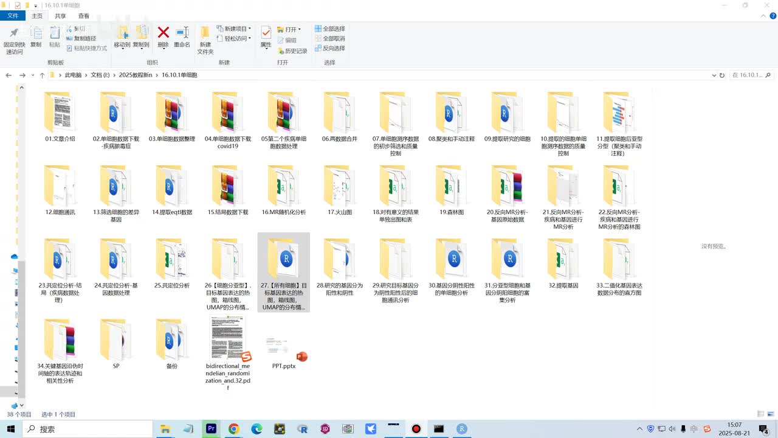This screenshot has width=778, height=438.
Task: Click 编辑 in the open group
Action: coord(287,40)
